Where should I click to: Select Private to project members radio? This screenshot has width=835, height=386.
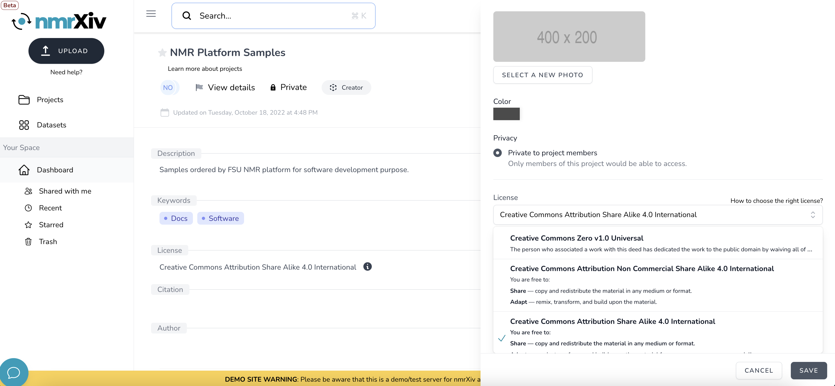pos(498,153)
